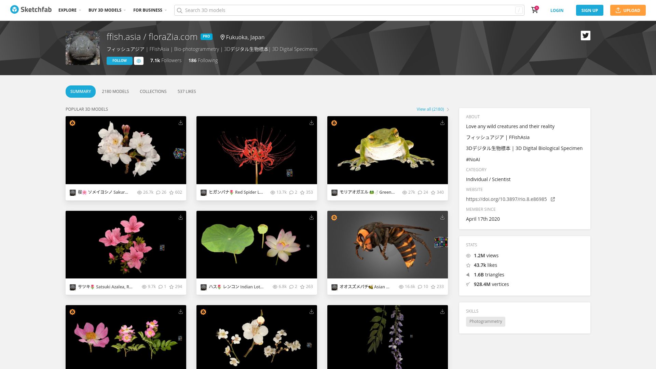Expand the For Business menu
This screenshot has height=369, width=656.
(150, 10)
